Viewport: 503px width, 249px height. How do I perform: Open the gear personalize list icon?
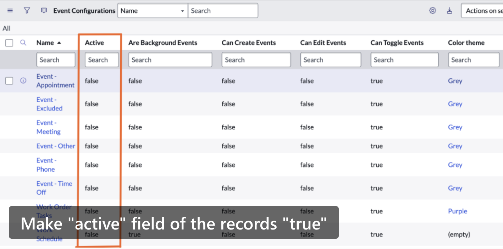432,11
